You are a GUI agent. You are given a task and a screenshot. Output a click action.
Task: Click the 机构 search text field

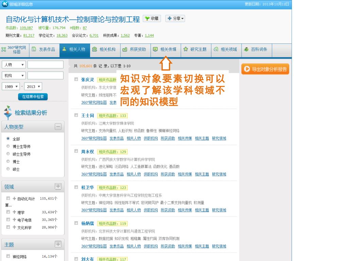(46, 75)
